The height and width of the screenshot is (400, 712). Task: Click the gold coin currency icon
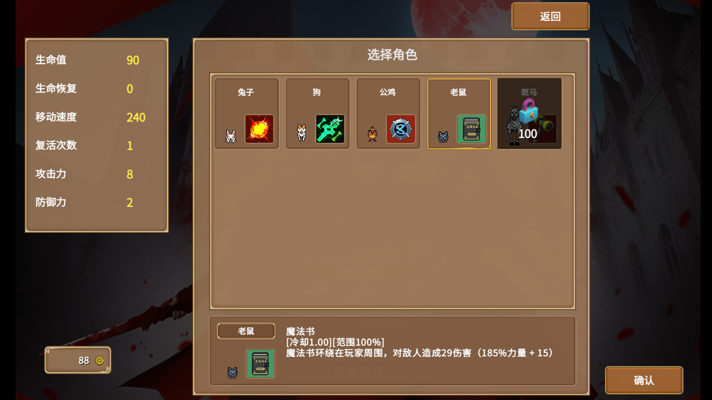tap(99, 360)
